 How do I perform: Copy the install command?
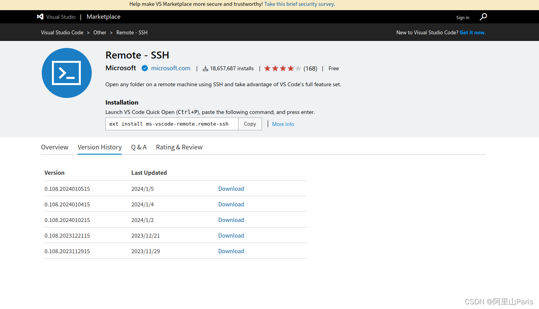250,124
